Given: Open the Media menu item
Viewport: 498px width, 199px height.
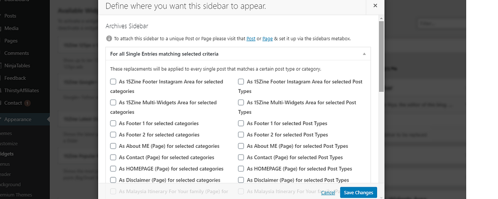Looking at the screenshot, I should click(11, 28).
